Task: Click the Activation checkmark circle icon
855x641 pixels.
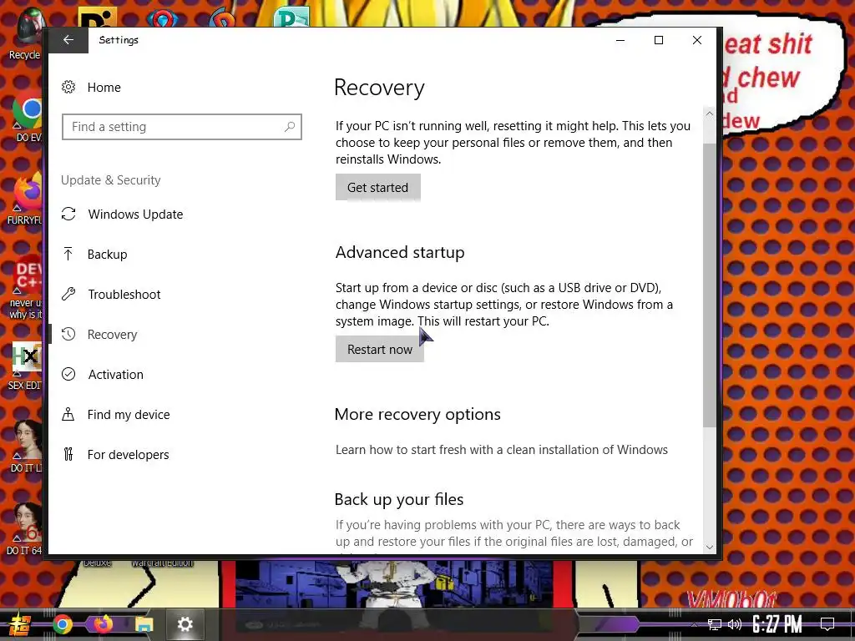Action: click(x=68, y=374)
